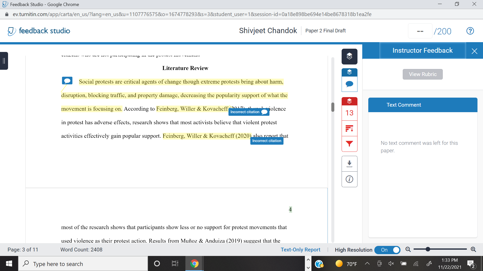The image size is (483, 271).
Task: Click the zoom out magnifier
Action: pyautogui.click(x=408, y=249)
